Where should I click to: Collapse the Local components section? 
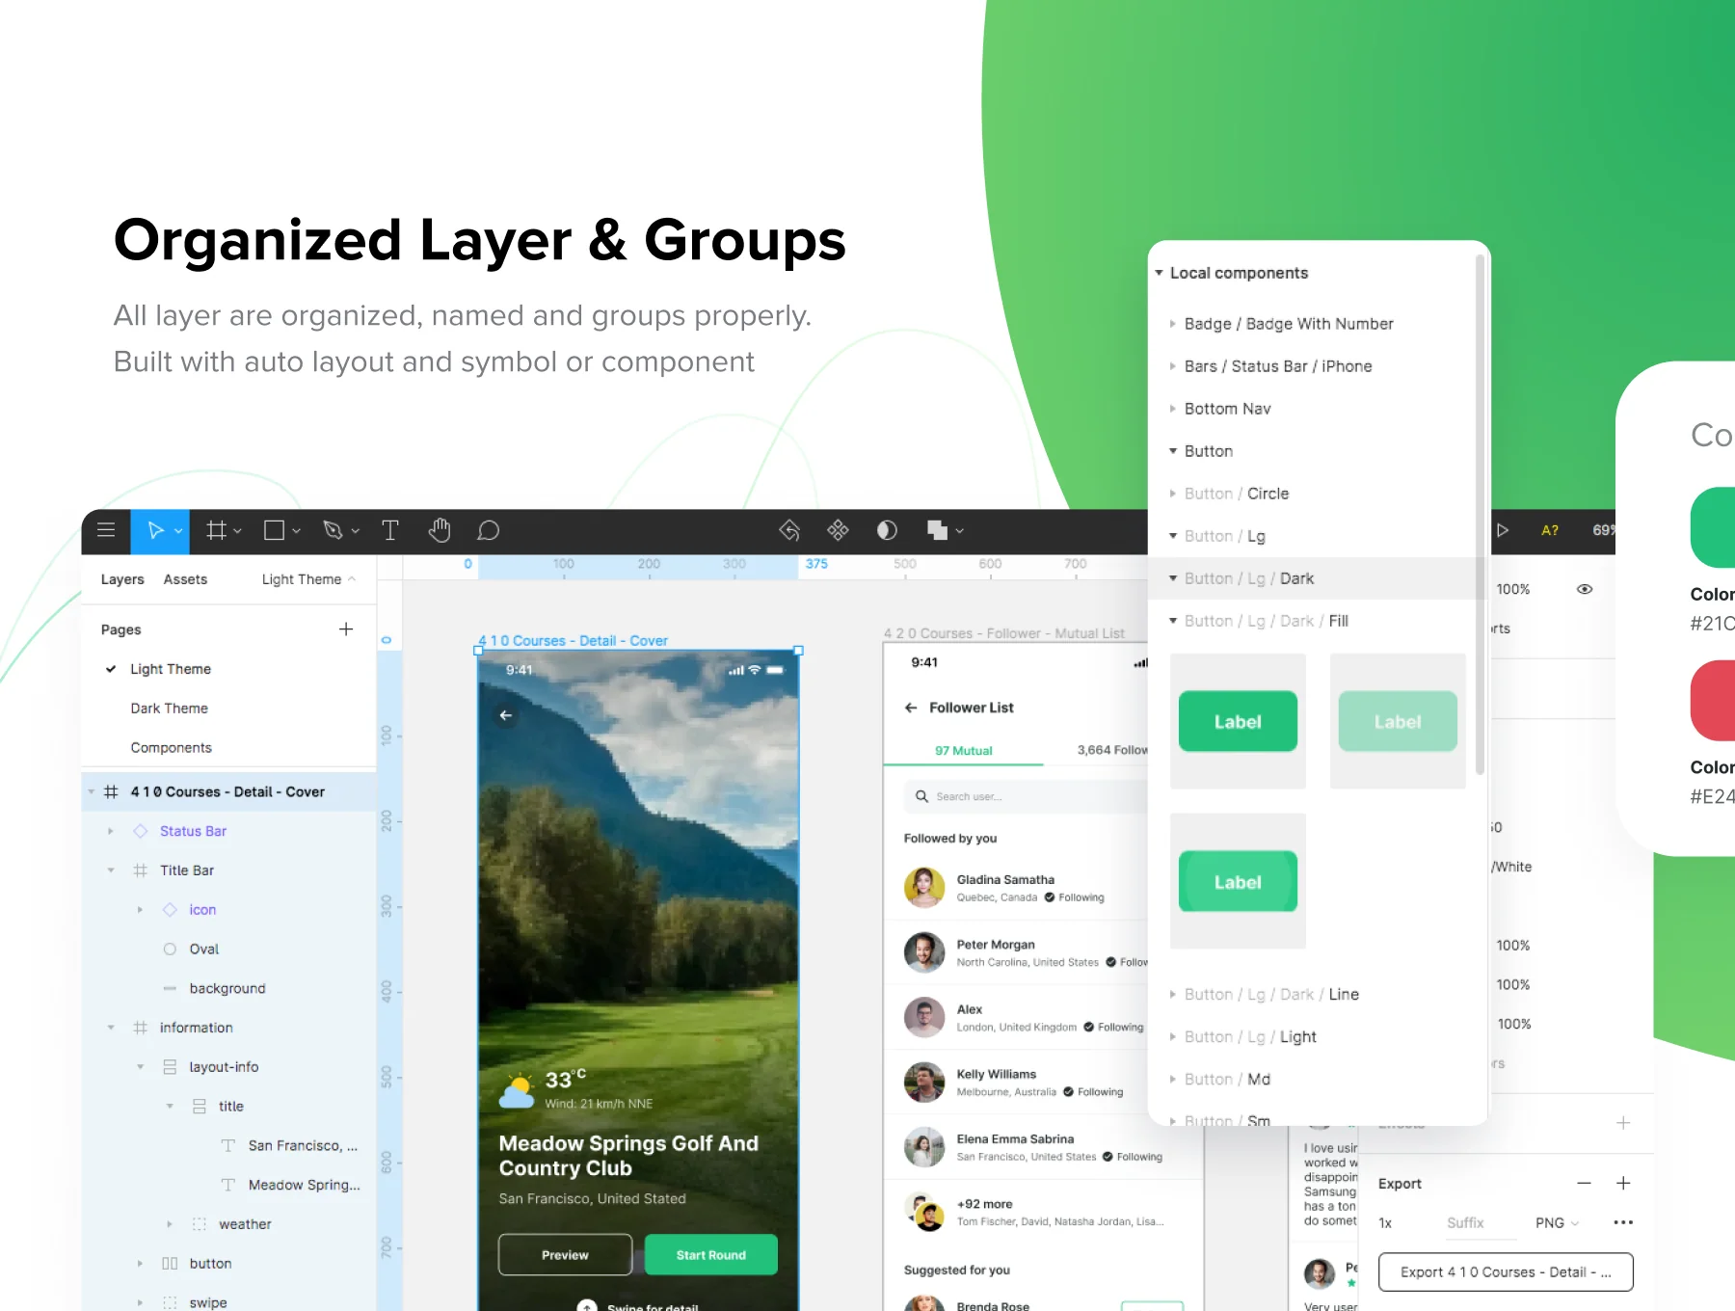pyautogui.click(x=1160, y=273)
